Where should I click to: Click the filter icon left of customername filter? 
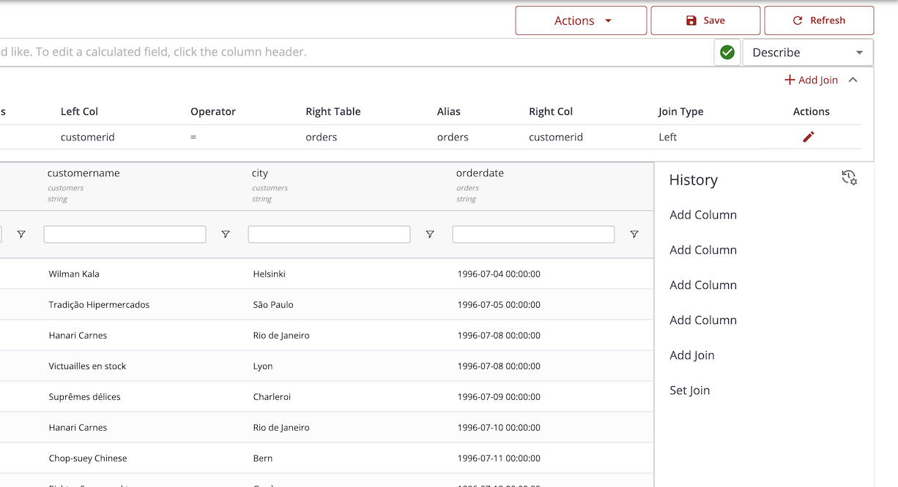pyautogui.click(x=21, y=234)
